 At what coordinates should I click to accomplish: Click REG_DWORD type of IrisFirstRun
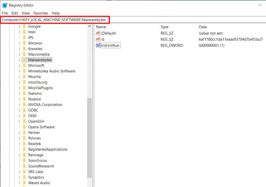[x=172, y=46]
